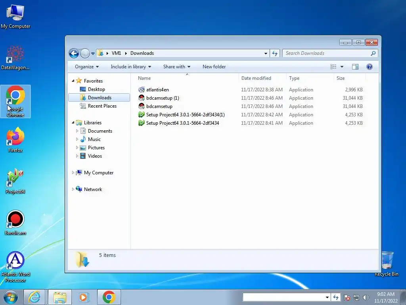The width and height of the screenshot is (406, 305).
Task: Select the Recycle Bin desktop icon
Action: 386,264
